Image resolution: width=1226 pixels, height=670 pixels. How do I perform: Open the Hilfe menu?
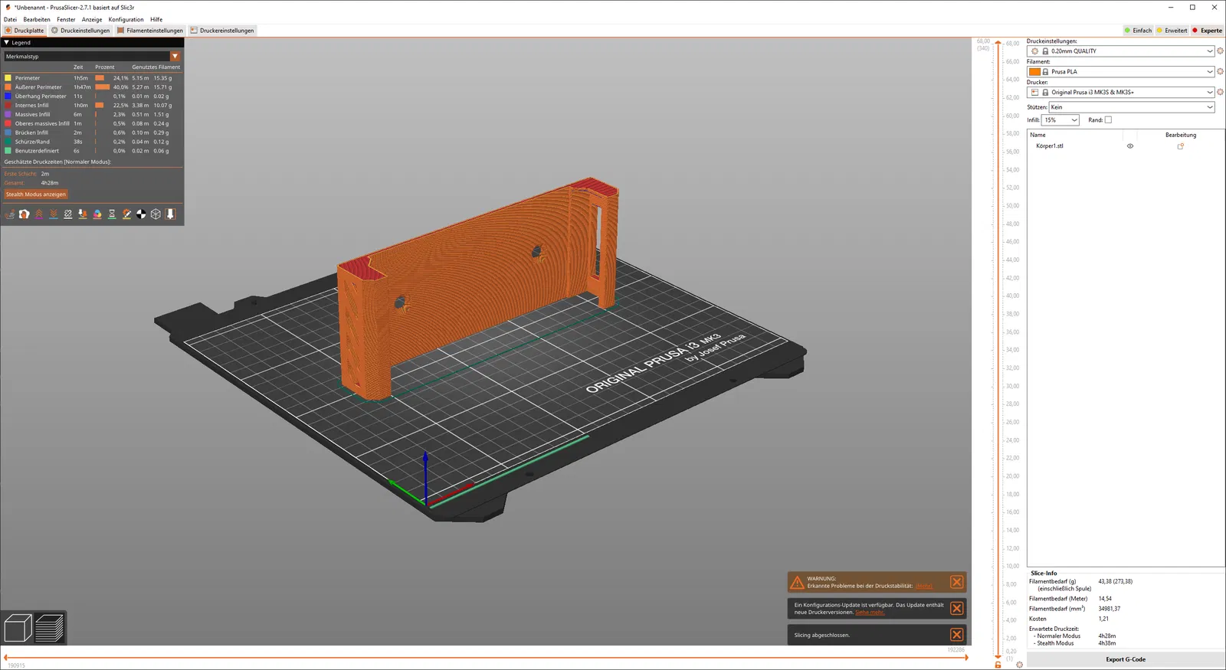(156, 20)
